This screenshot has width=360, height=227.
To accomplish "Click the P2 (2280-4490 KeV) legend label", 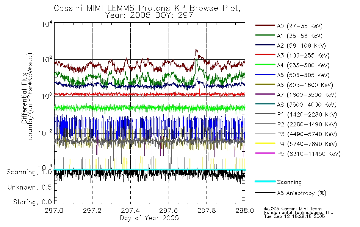I will (x=307, y=124).
